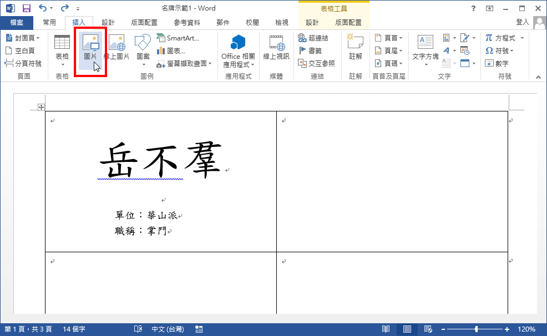The image size is (547, 336).
Task: Insert date and time into the document
Action: [464, 50]
